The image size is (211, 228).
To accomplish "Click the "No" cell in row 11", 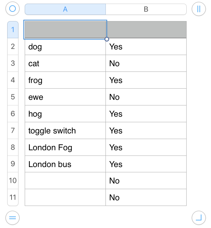I will coord(146,198).
